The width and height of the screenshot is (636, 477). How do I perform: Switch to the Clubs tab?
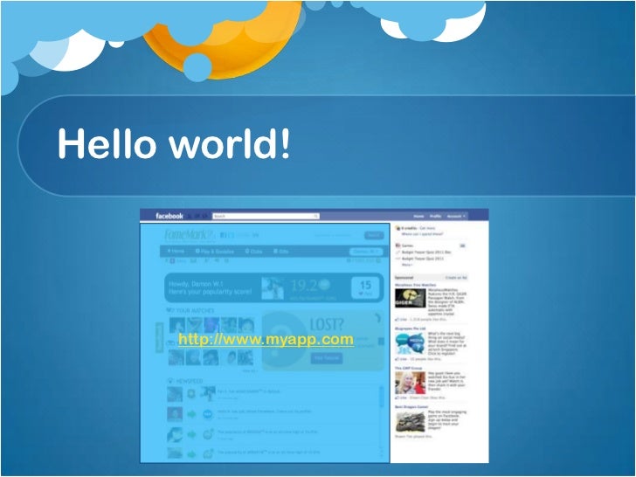(x=253, y=252)
